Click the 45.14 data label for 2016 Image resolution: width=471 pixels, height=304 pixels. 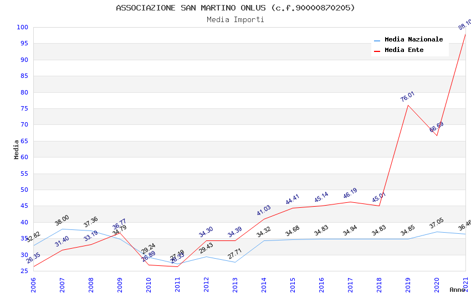tap(321, 197)
